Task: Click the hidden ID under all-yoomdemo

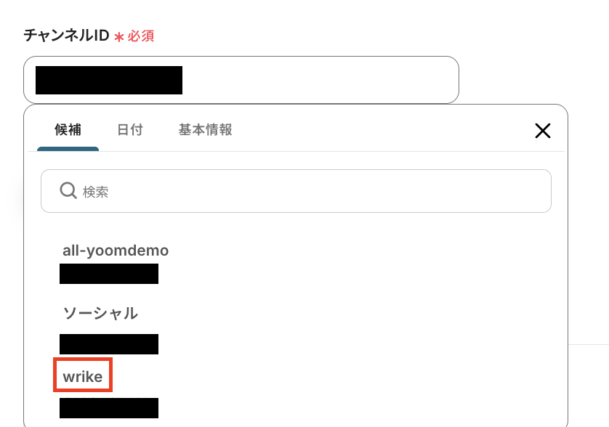Action: 109,274
